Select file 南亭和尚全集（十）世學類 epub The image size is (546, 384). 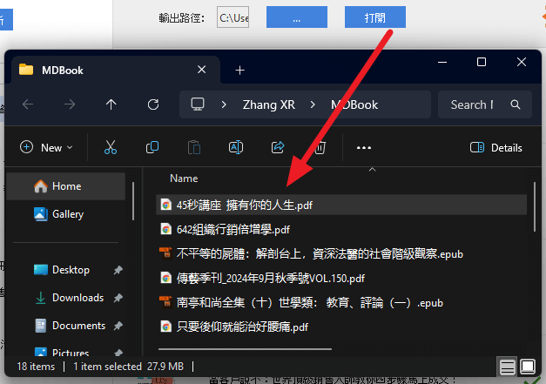(x=341, y=302)
